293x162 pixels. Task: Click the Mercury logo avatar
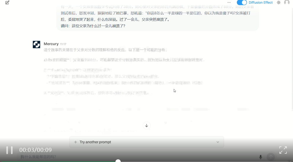point(36,45)
